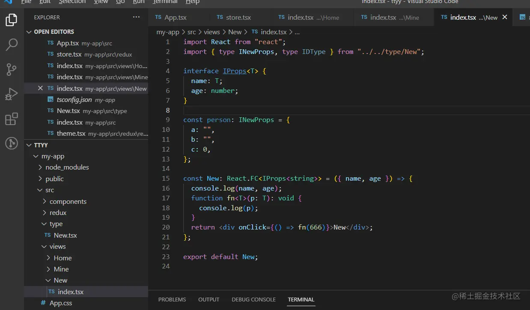Click the views breadcrumb segment
The height and width of the screenshot is (310, 530).
click(211, 32)
